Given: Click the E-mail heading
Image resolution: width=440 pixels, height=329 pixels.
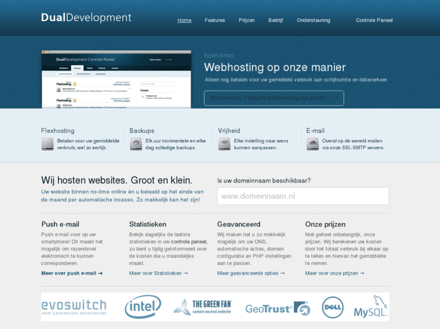Looking at the screenshot, I should (x=315, y=131).
